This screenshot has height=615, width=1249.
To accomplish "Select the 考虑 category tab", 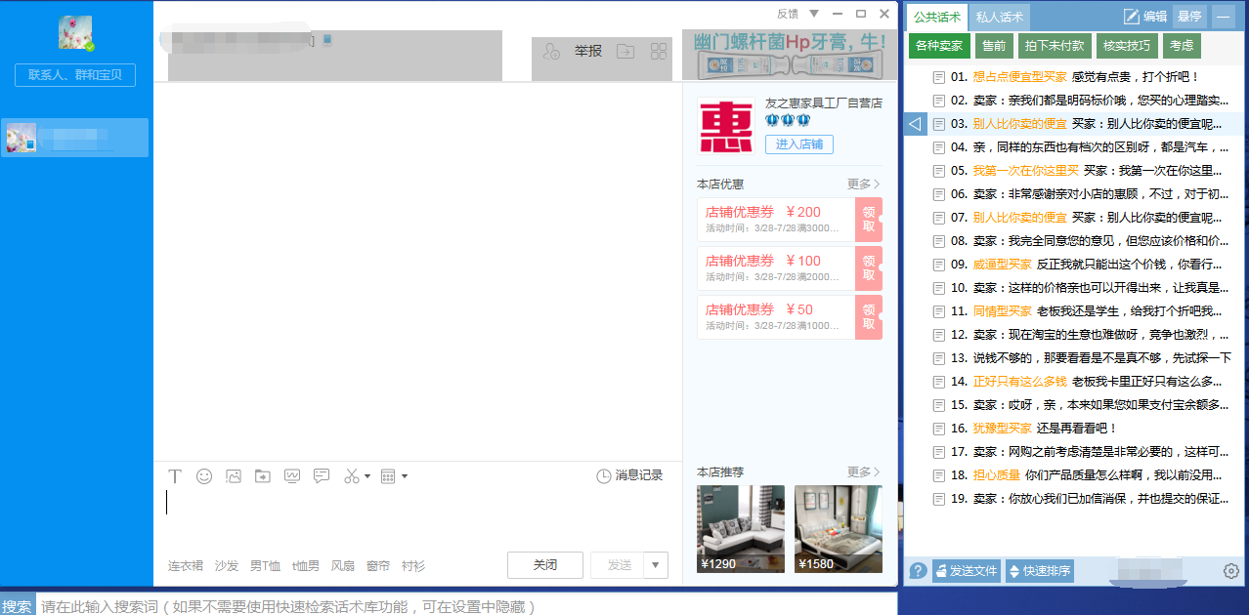I will coord(1182,46).
